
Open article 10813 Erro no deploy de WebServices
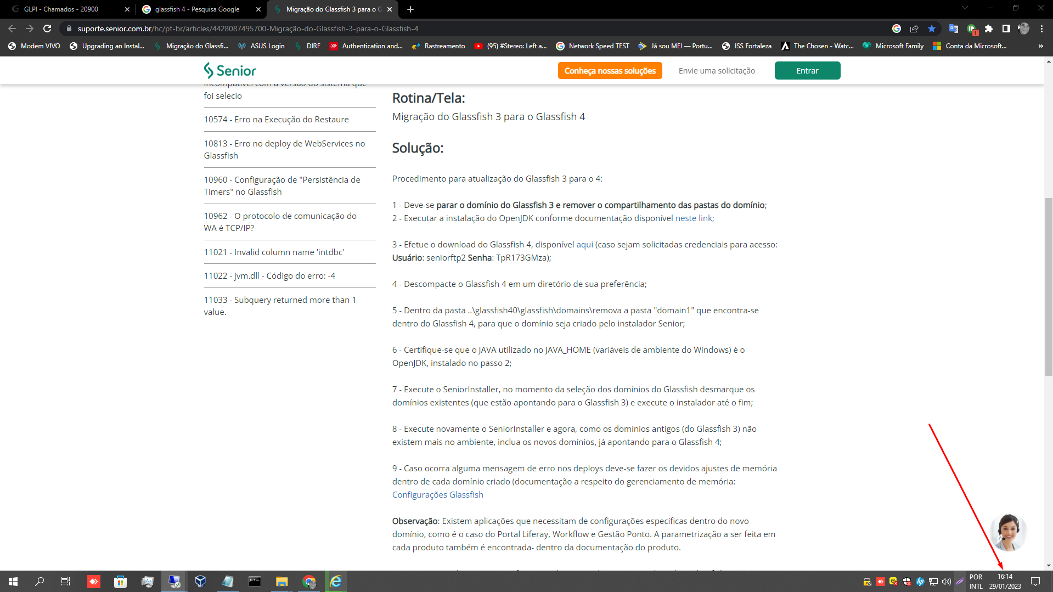(284, 149)
